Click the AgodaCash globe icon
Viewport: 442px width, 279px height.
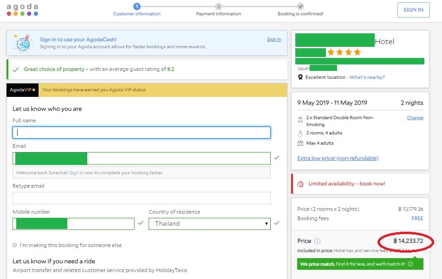click(x=23, y=43)
